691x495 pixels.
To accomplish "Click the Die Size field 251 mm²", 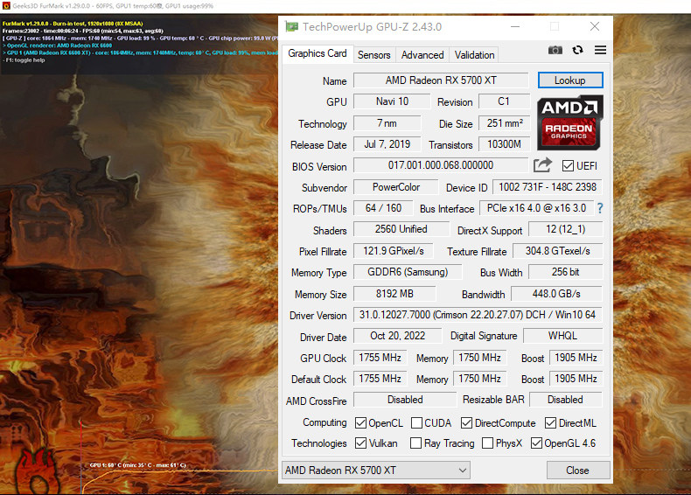I will (x=505, y=123).
